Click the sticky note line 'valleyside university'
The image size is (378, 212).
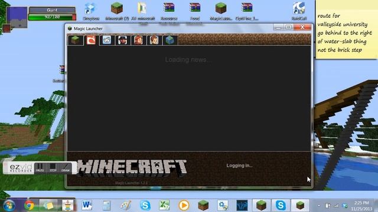click(x=343, y=24)
